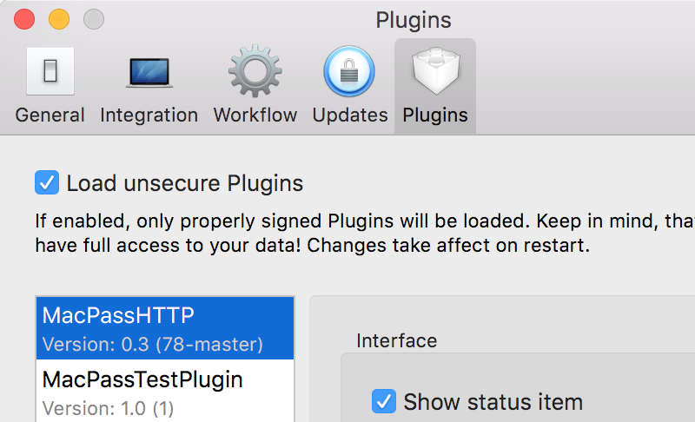Image resolution: width=695 pixels, height=422 pixels.
Task: Minimize the window with the yellow button
Action: click(59, 19)
